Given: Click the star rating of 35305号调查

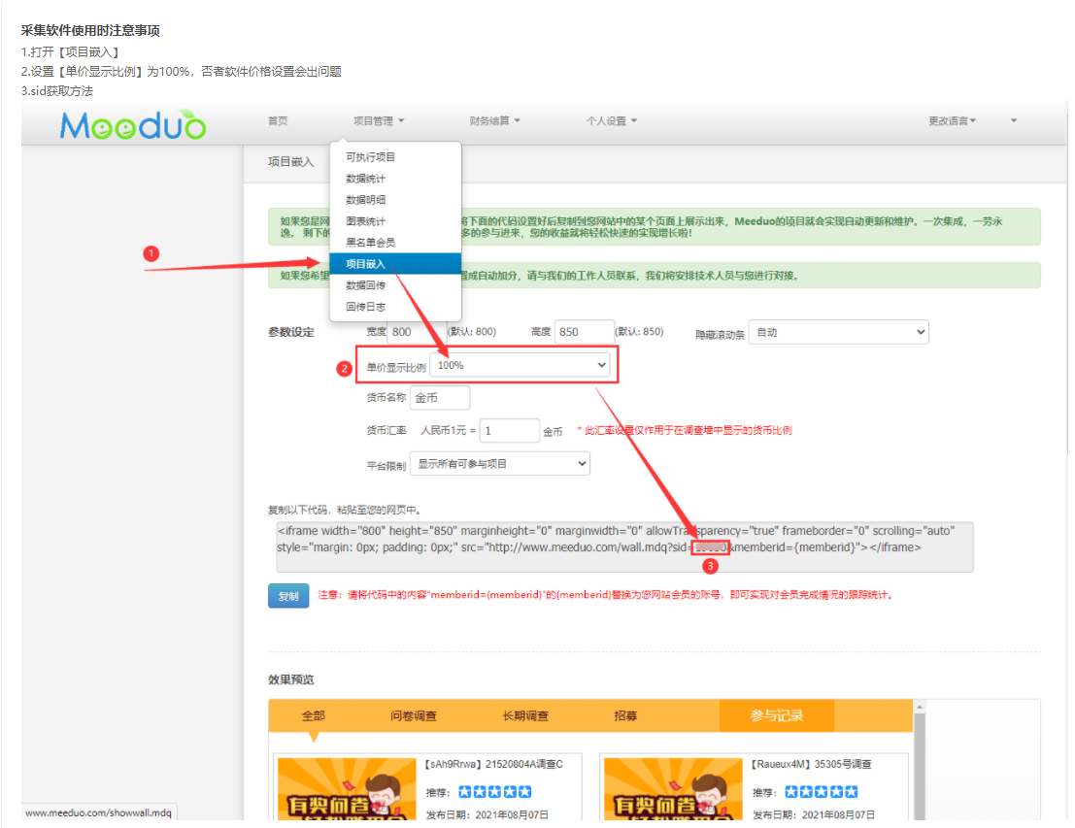Looking at the screenshot, I should (822, 792).
